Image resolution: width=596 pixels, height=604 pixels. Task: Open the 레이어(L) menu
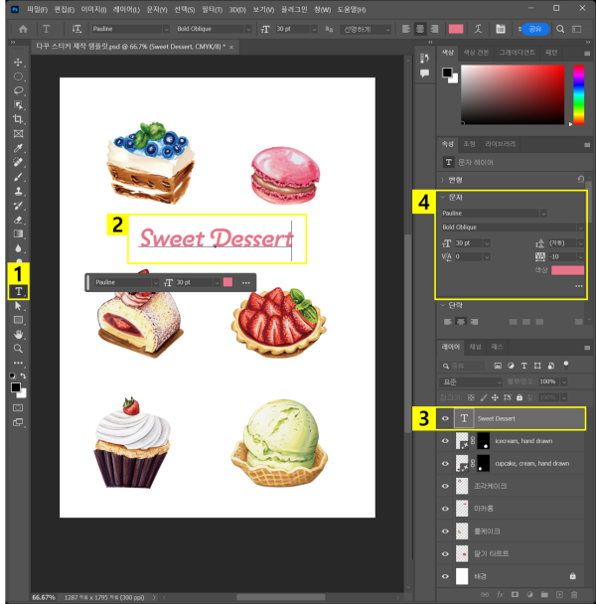[x=126, y=9]
